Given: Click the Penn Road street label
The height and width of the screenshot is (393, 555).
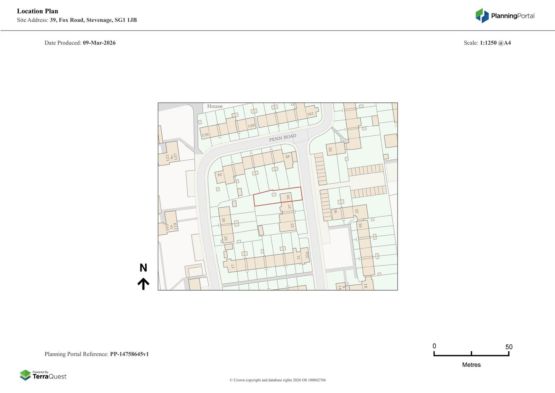Looking at the screenshot, I should pyautogui.click(x=283, y=137).
